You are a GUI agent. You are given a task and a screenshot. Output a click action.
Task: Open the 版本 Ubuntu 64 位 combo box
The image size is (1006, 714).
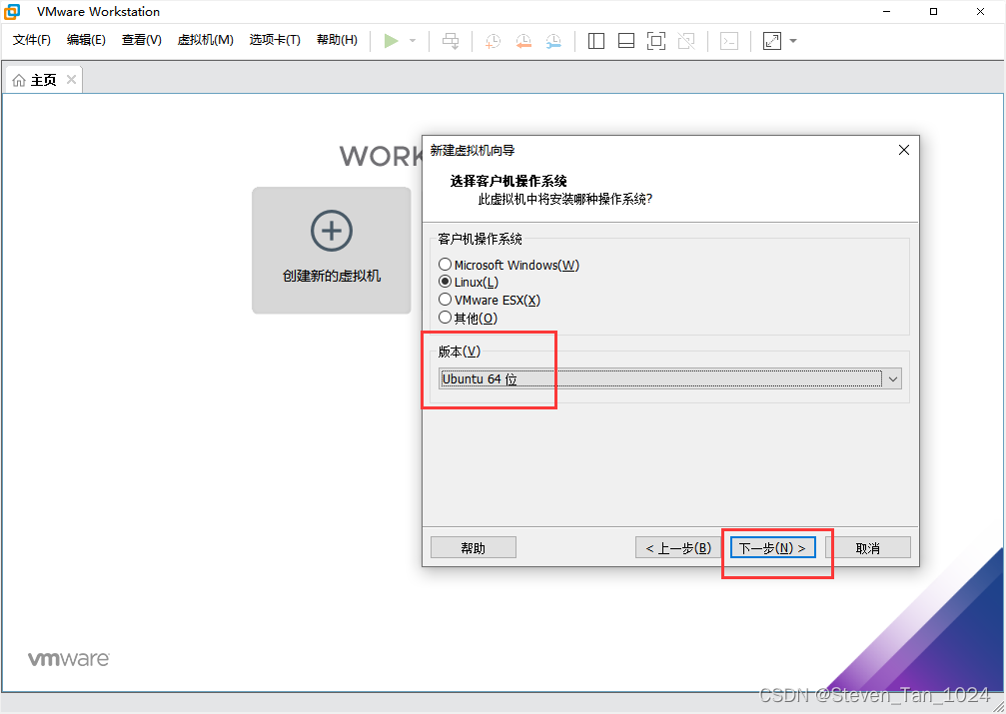[x=670, y=379]
